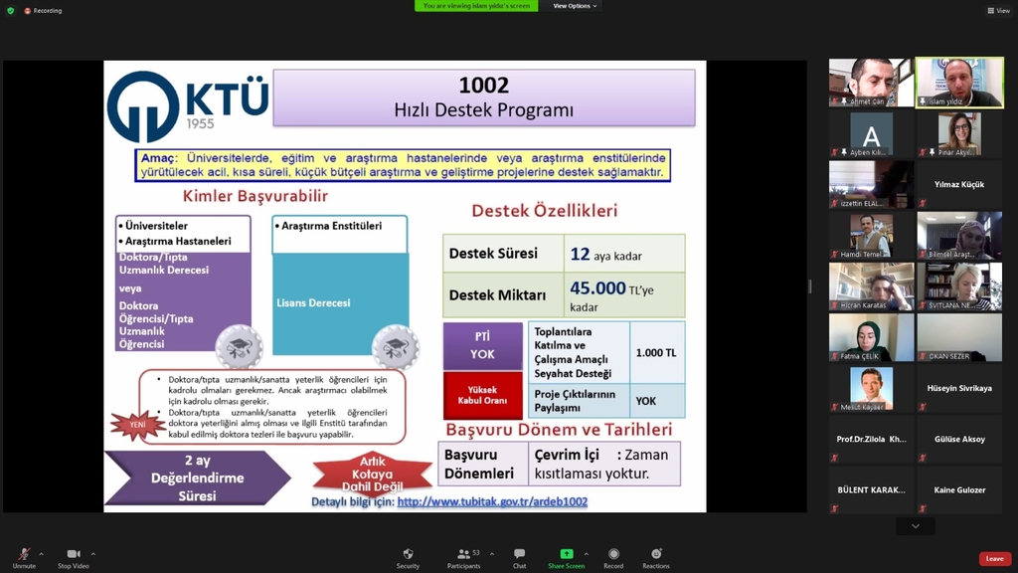Select Ayben Kılı... avatar tile
Viewport: 1018px width, 573px height.
coord(871,134)
